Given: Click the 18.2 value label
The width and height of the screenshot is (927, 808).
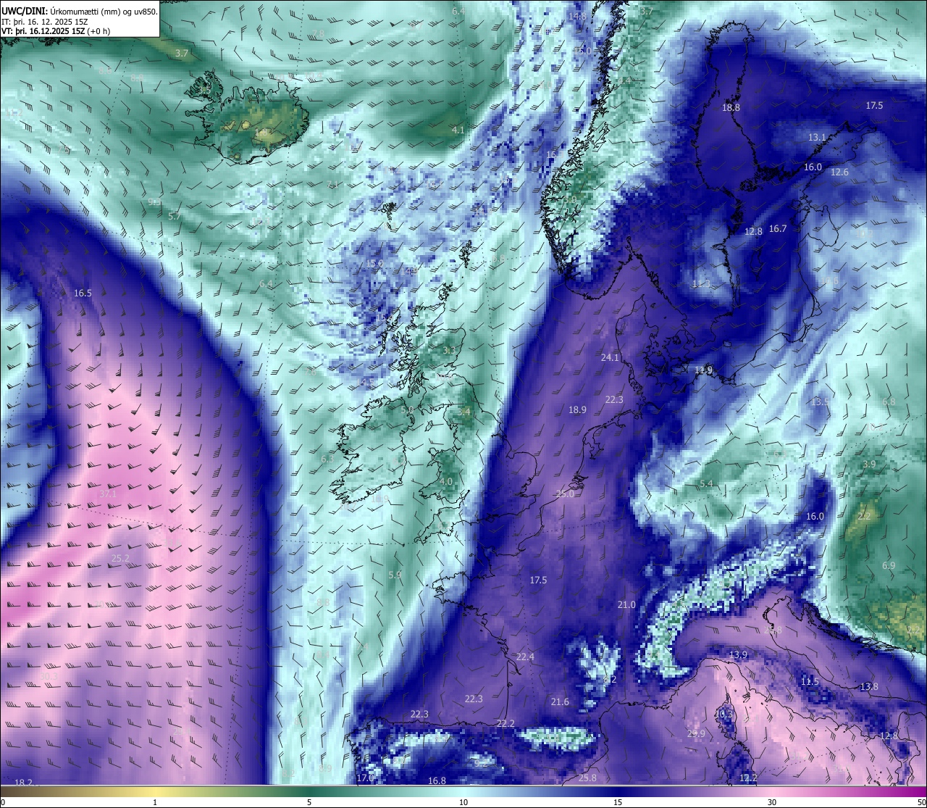Looking at the screenshot, I should pos(23,782).
